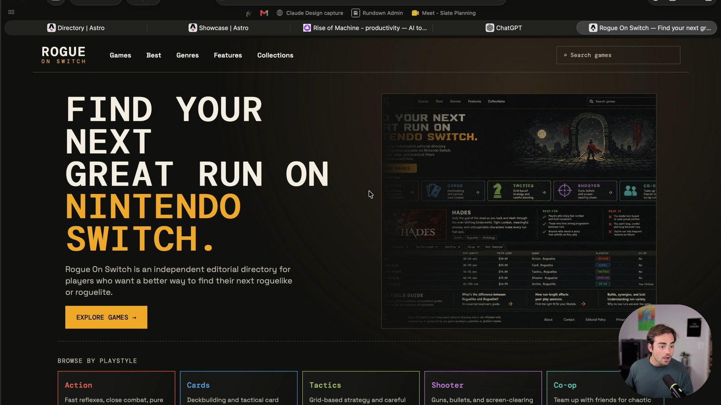
Task: Open the Cards playstyle card
Action: click(239, 388)
